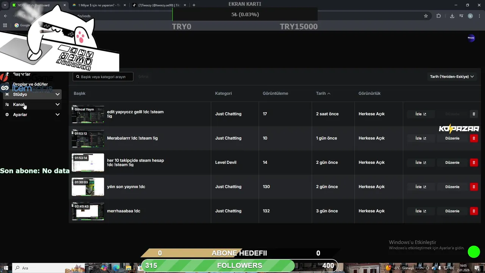
Task: Click the trash icon for 'edit yapıyozz gelll' row
Action: point(474,114)
